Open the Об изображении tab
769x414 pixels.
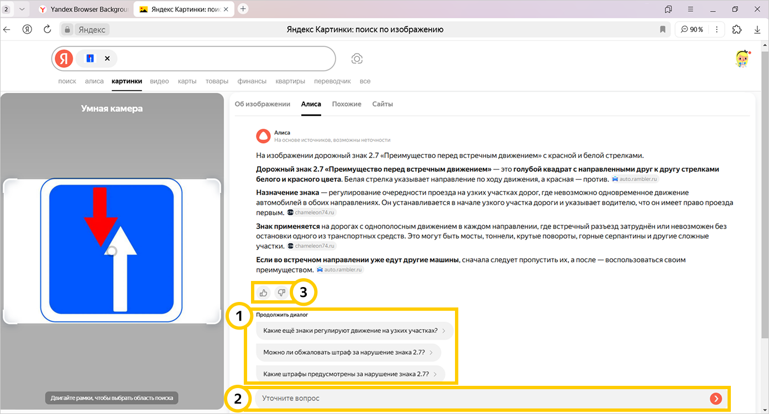262,104
